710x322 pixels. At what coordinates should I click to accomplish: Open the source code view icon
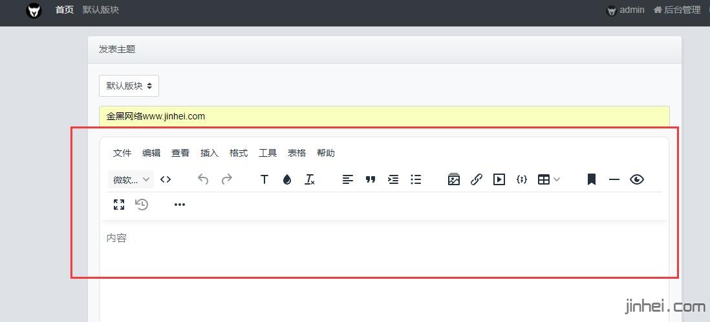[x=166, y=179]
